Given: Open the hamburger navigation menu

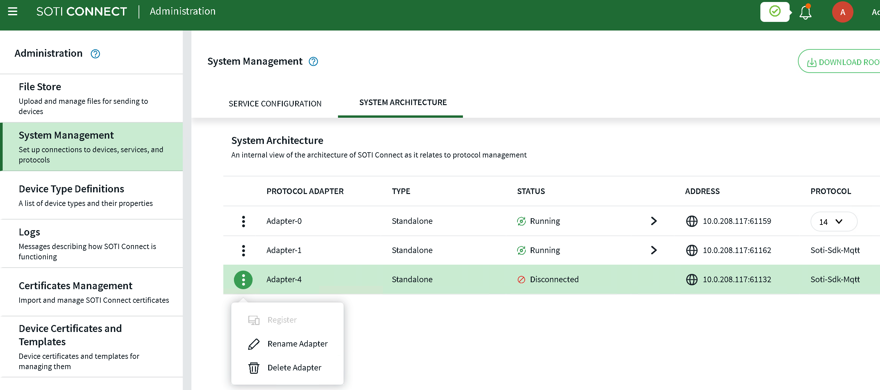Looking at the screenshot, I should coord(13,12).
